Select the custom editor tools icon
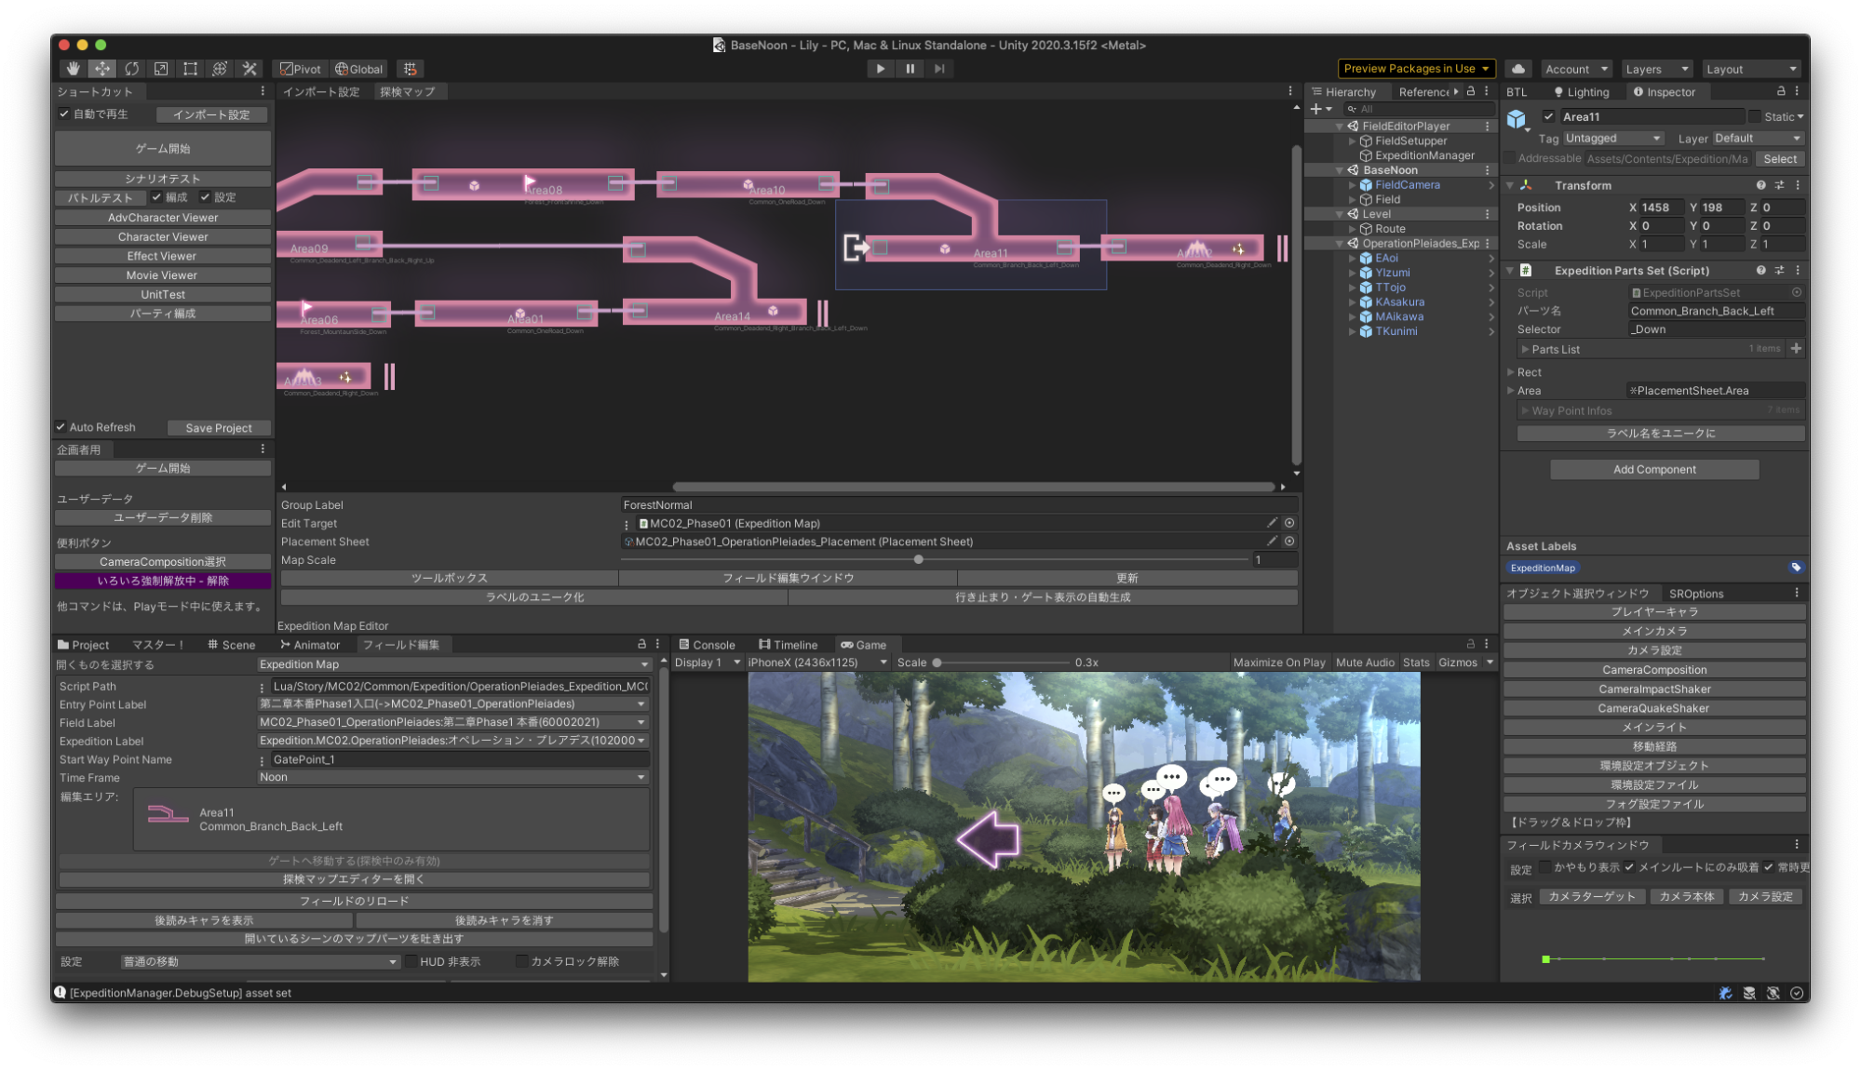Screen dimensions: 1861x1071 click(249, 68)
